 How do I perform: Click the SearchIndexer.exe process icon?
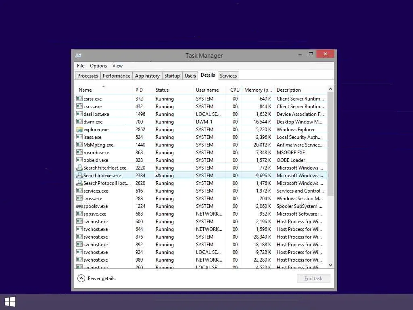pyautogui.click(x=79, y=175)
